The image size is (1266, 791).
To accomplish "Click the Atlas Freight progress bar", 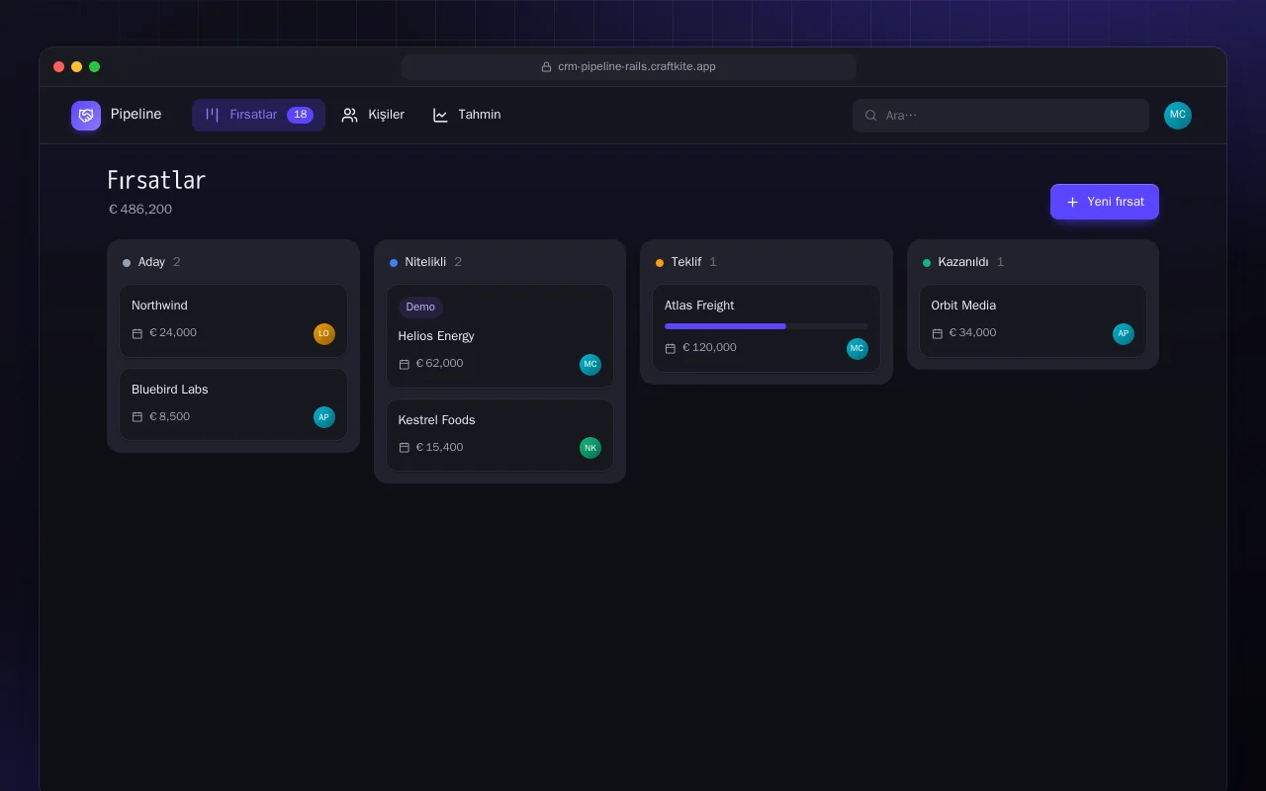I will pos(767,326).
